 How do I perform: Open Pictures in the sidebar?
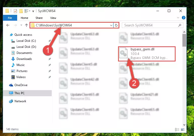pos(22,71)
